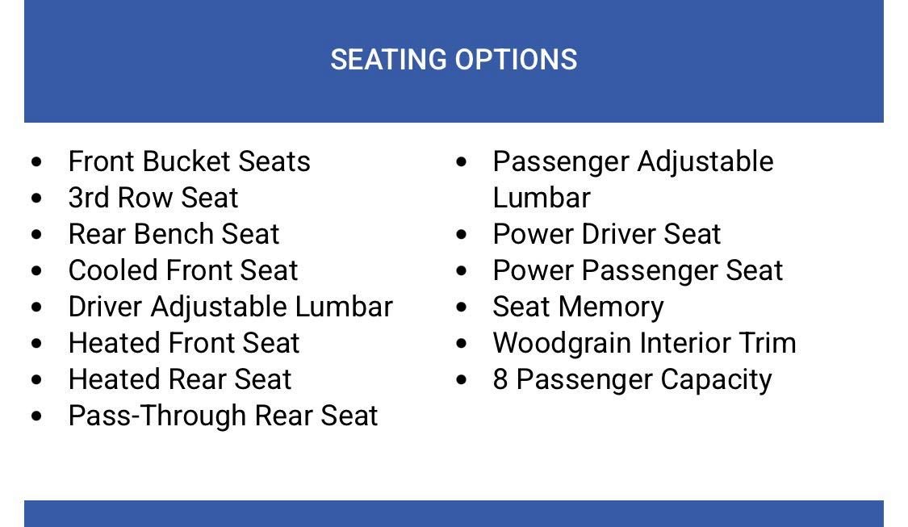Select Woodgrain Interior Trim text

coord(644,343)
